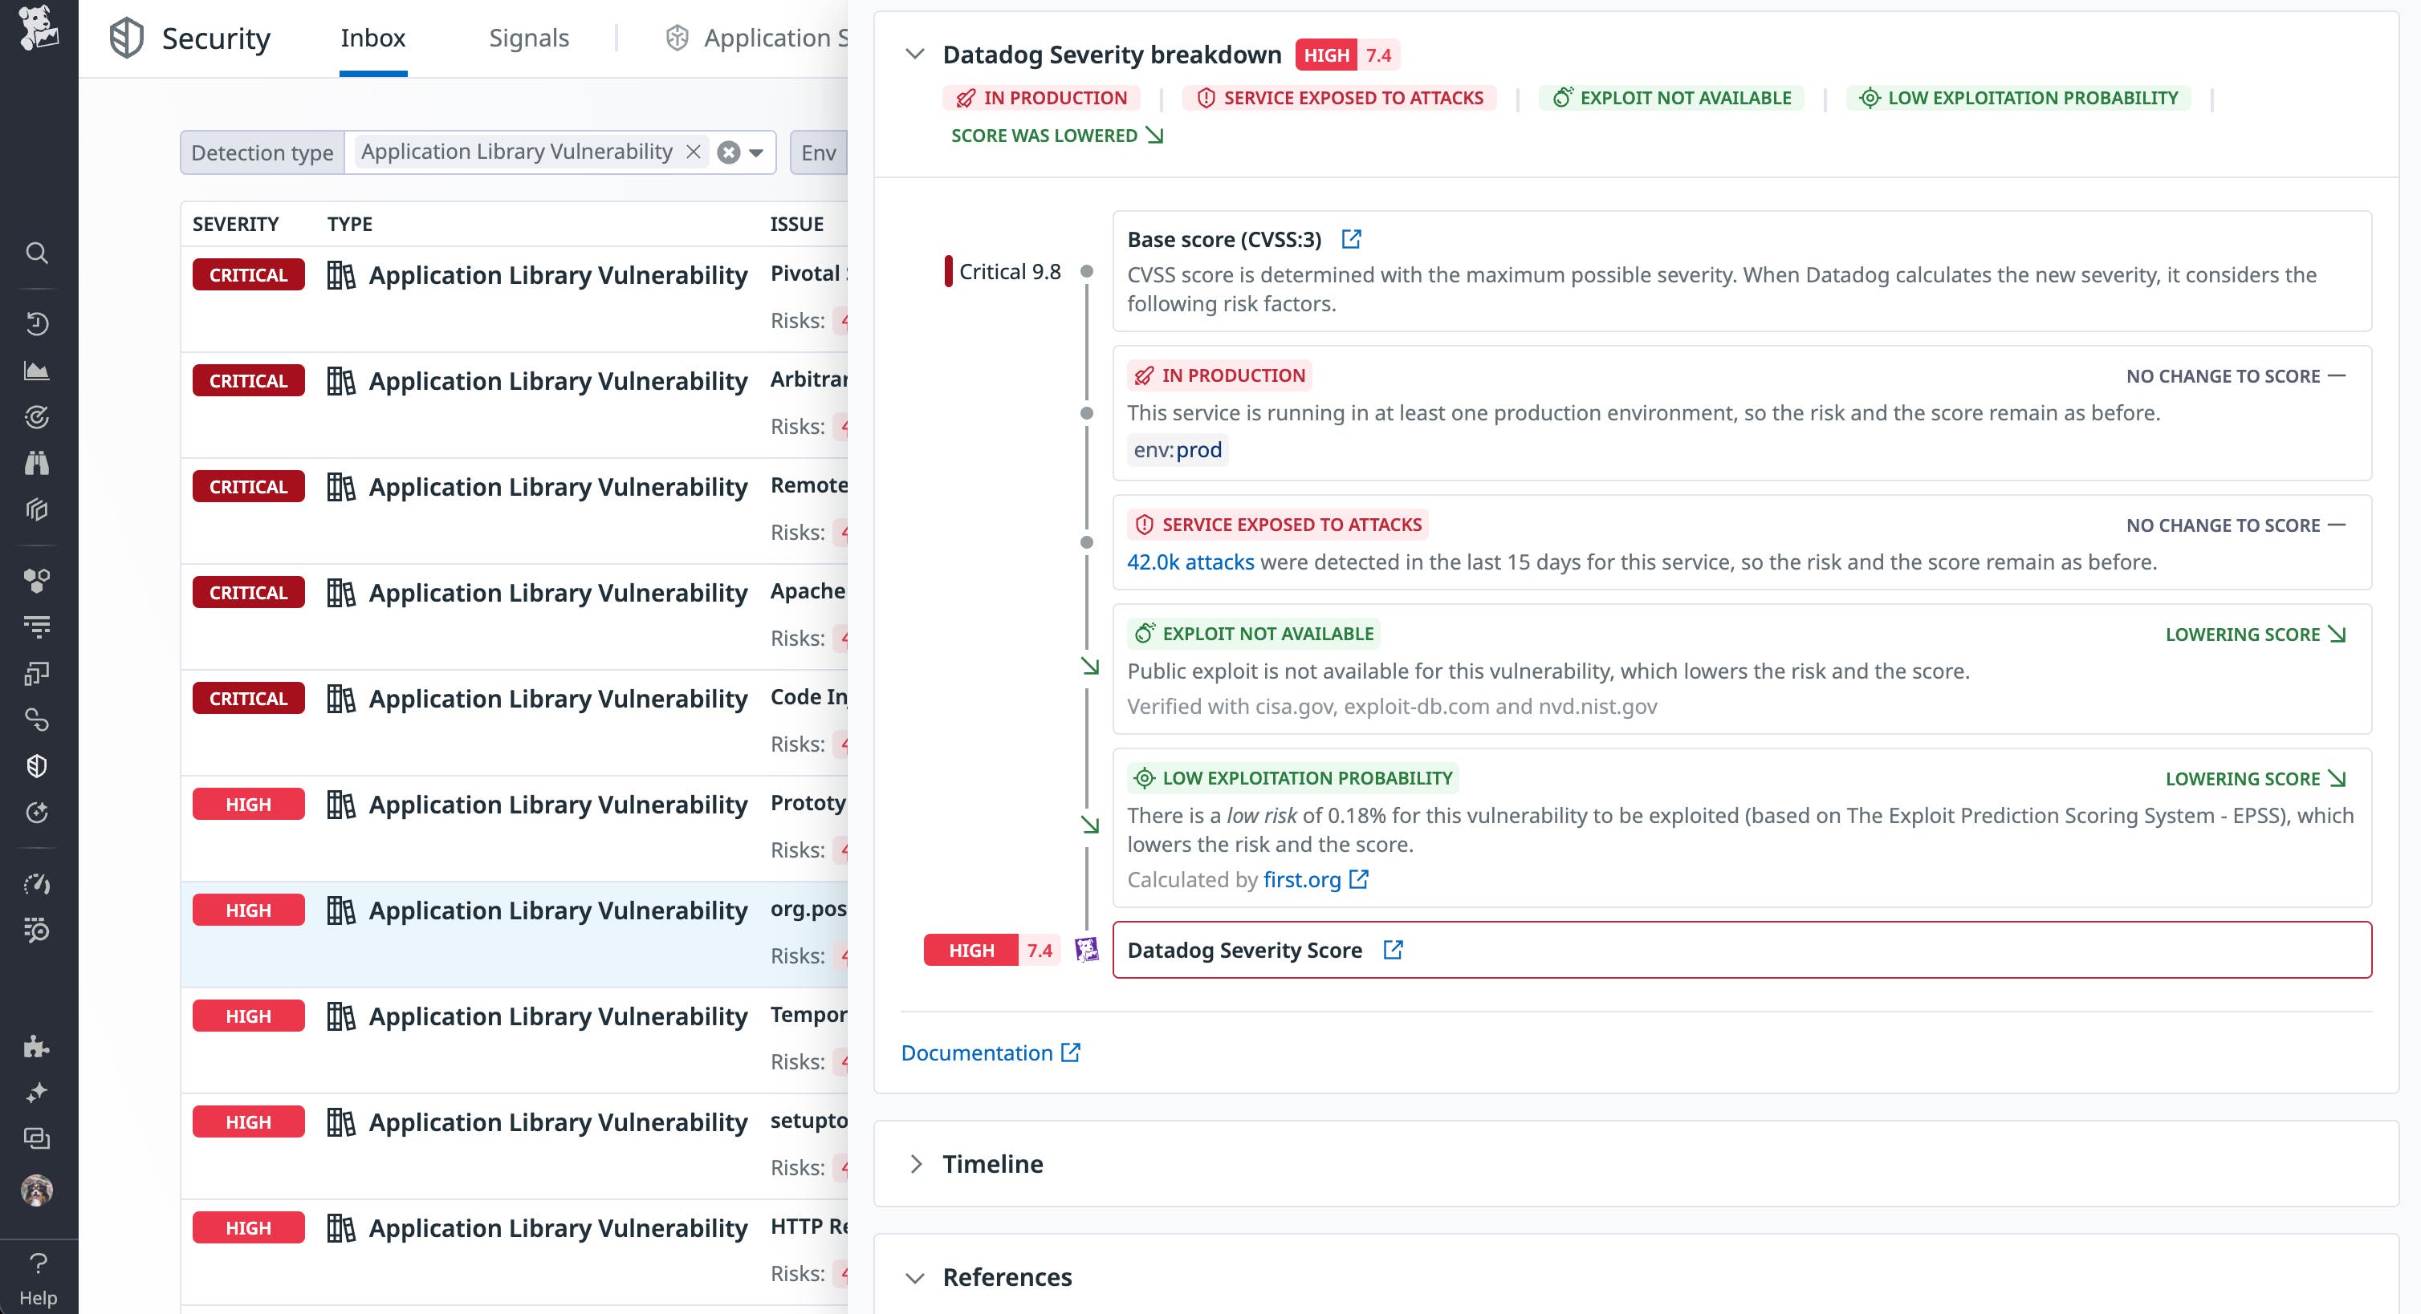
Task: Open the Search panel in the sidebar
Action: [37, 253]
